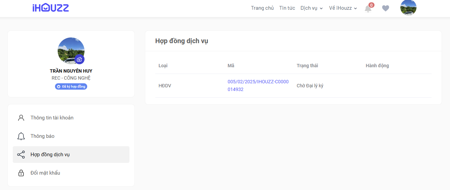
Task: Click the share icon beside Hợp đồng dịch vụ
Action: click(21, 155)
